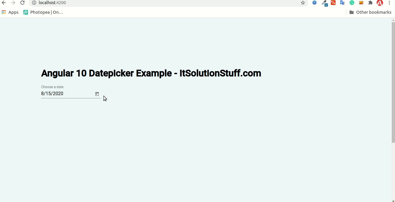
Task: Open the Grammarly extension
Action: [x=352, y=3]
